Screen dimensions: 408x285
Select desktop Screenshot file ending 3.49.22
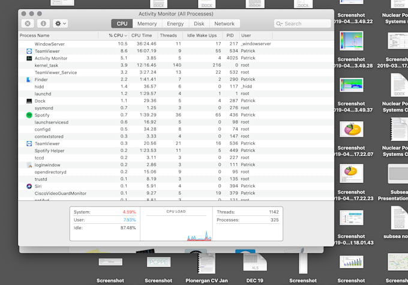point(351,2)
